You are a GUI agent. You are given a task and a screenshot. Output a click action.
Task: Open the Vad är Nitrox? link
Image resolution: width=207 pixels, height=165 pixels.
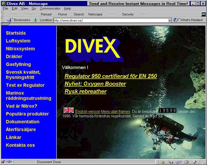[21, 106]
